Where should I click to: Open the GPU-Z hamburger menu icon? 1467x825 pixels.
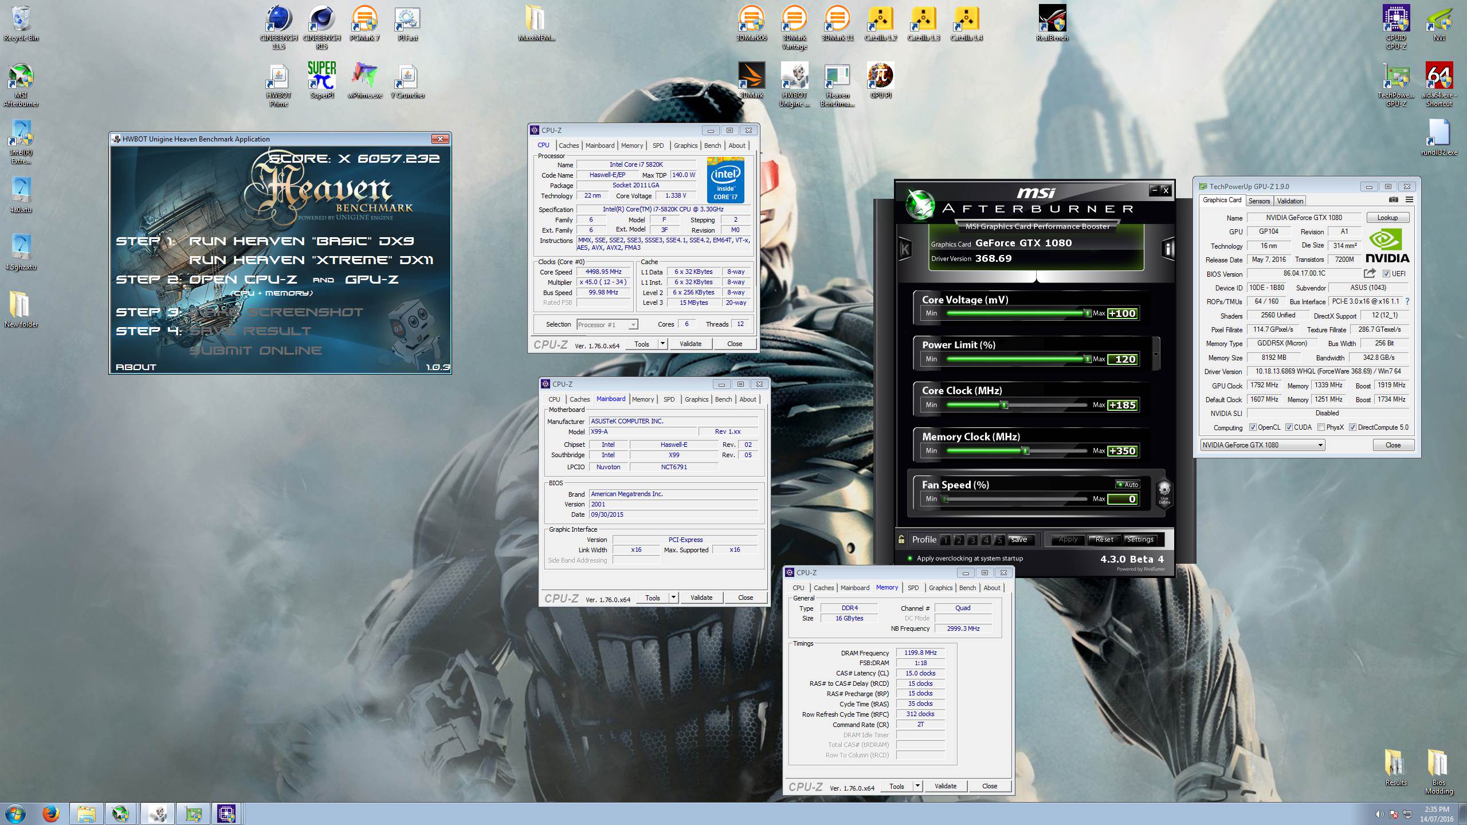coord(1409,200)
